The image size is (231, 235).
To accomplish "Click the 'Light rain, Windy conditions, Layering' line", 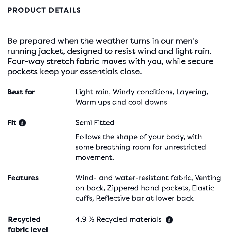I will coord(142,92).
